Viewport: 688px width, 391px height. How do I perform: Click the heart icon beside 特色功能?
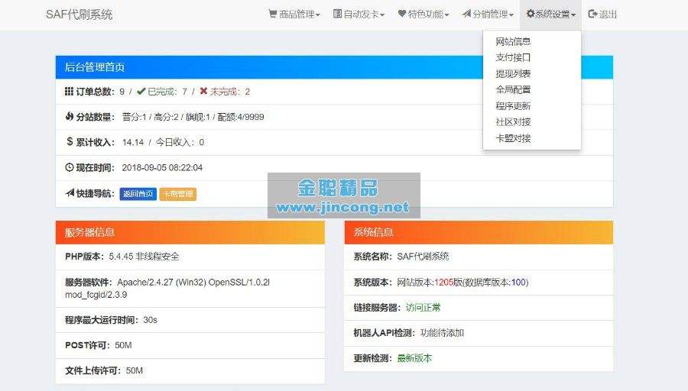402,14
